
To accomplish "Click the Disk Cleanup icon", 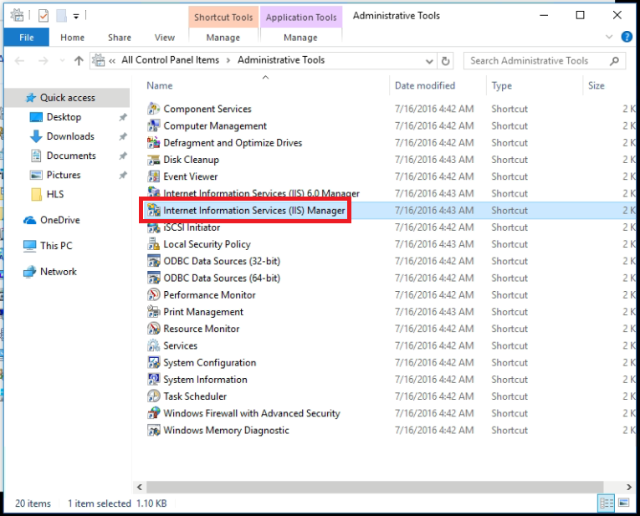I will [153, 160].
